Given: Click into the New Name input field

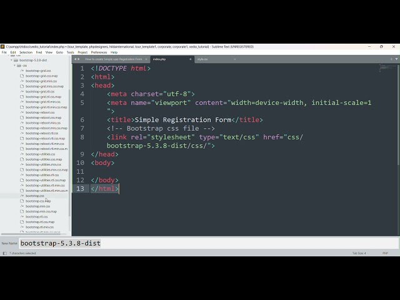Looking at the screenshot, I should pyautogui.click(x=209, y=243).
